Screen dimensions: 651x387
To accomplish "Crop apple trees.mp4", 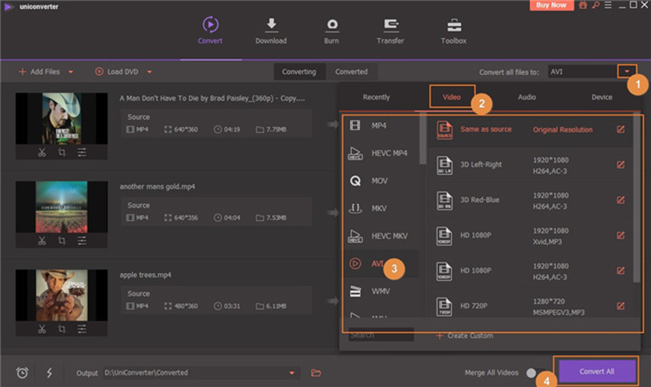I will 62,329.
